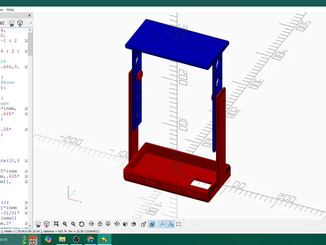Click the Zoom Out magnifier
Screen dimensions: 326x245
73,224
